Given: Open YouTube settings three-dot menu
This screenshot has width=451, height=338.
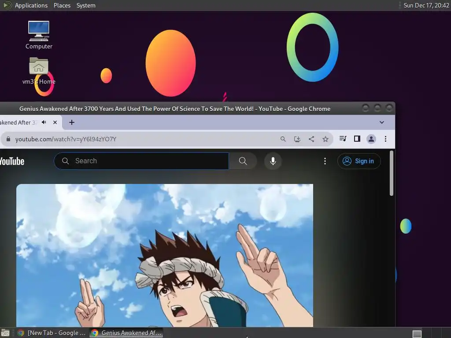Looking at the screenshot, I should point(325,161).
